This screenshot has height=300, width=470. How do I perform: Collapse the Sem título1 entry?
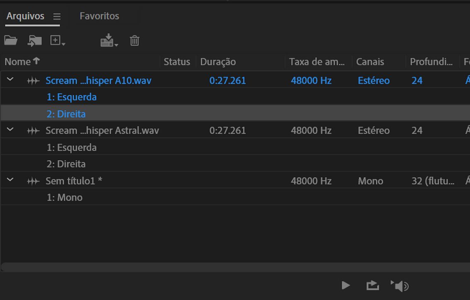pos(10,180)
